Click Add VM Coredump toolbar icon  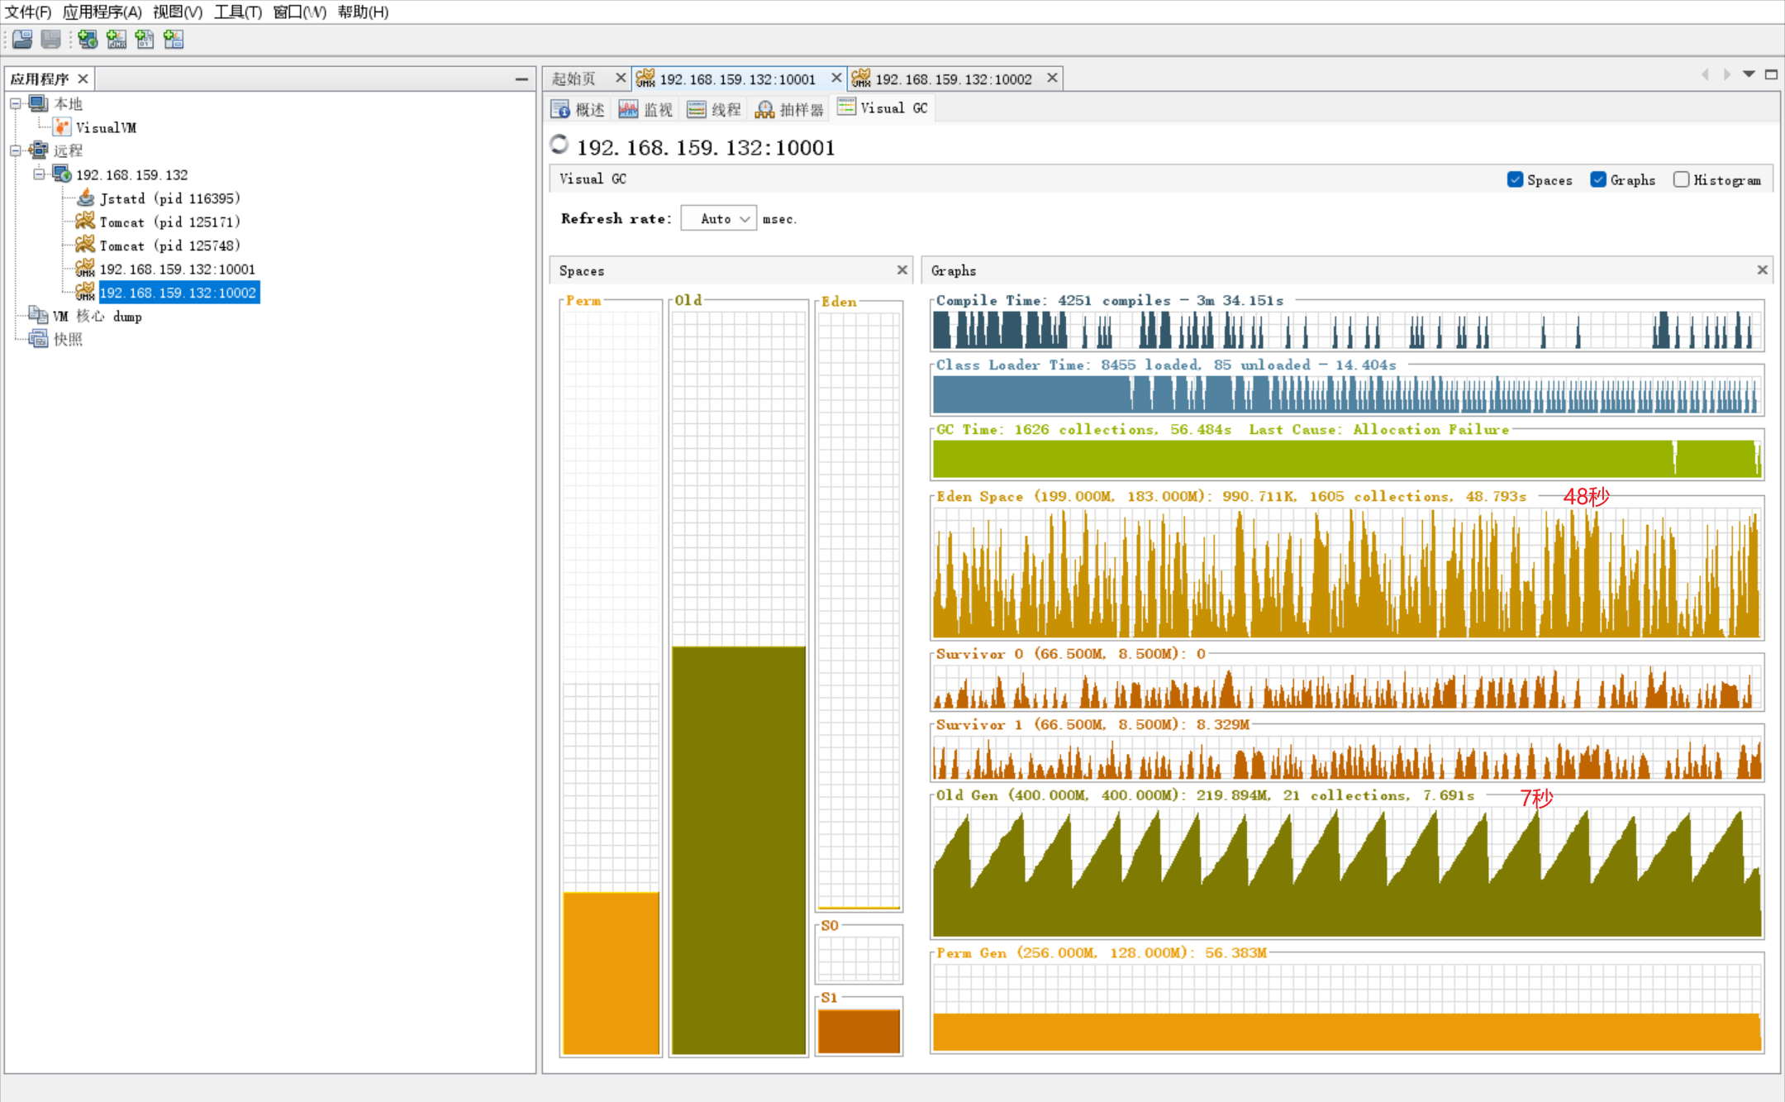(x=145, y=39)
